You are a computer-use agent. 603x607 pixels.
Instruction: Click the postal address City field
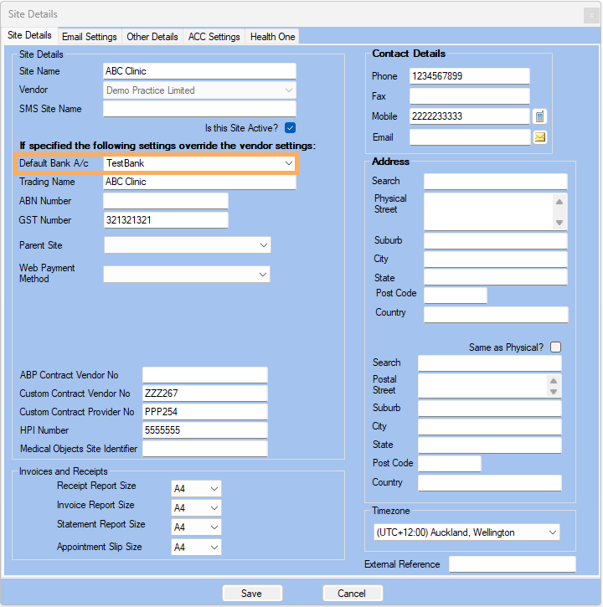(x=490, y=427)
